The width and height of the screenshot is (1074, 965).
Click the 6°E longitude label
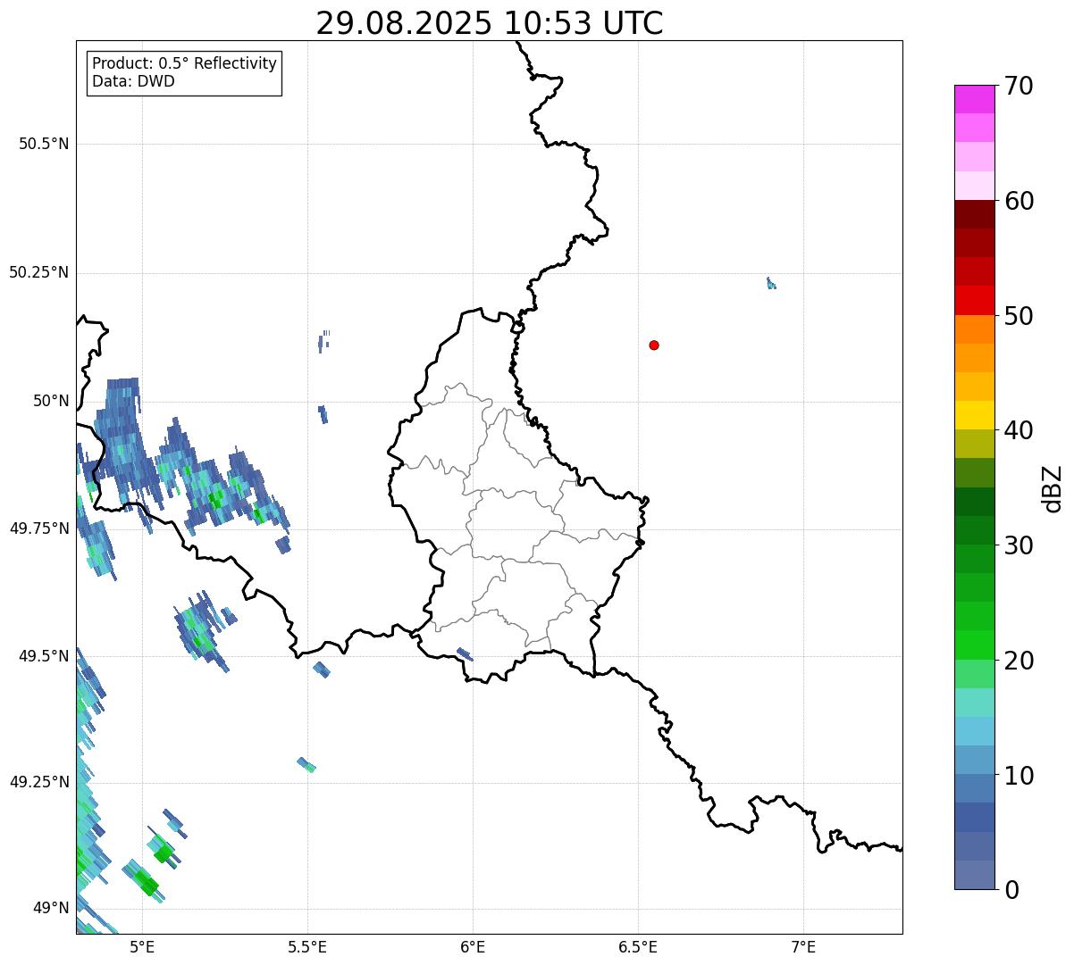coord(473,947)
